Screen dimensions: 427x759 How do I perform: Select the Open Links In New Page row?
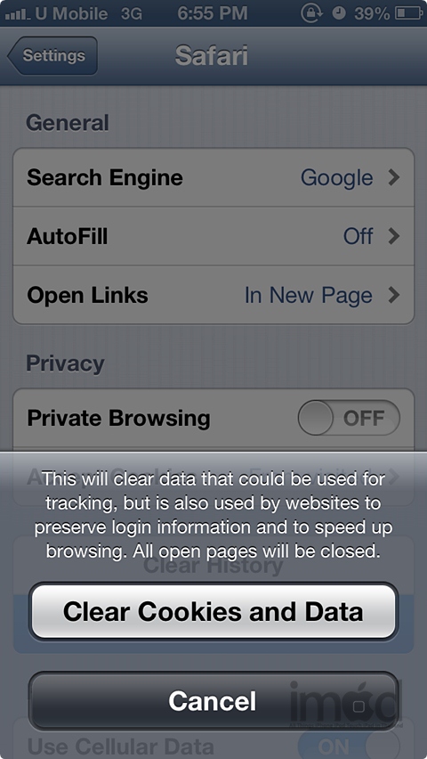[x=213, y=295]
